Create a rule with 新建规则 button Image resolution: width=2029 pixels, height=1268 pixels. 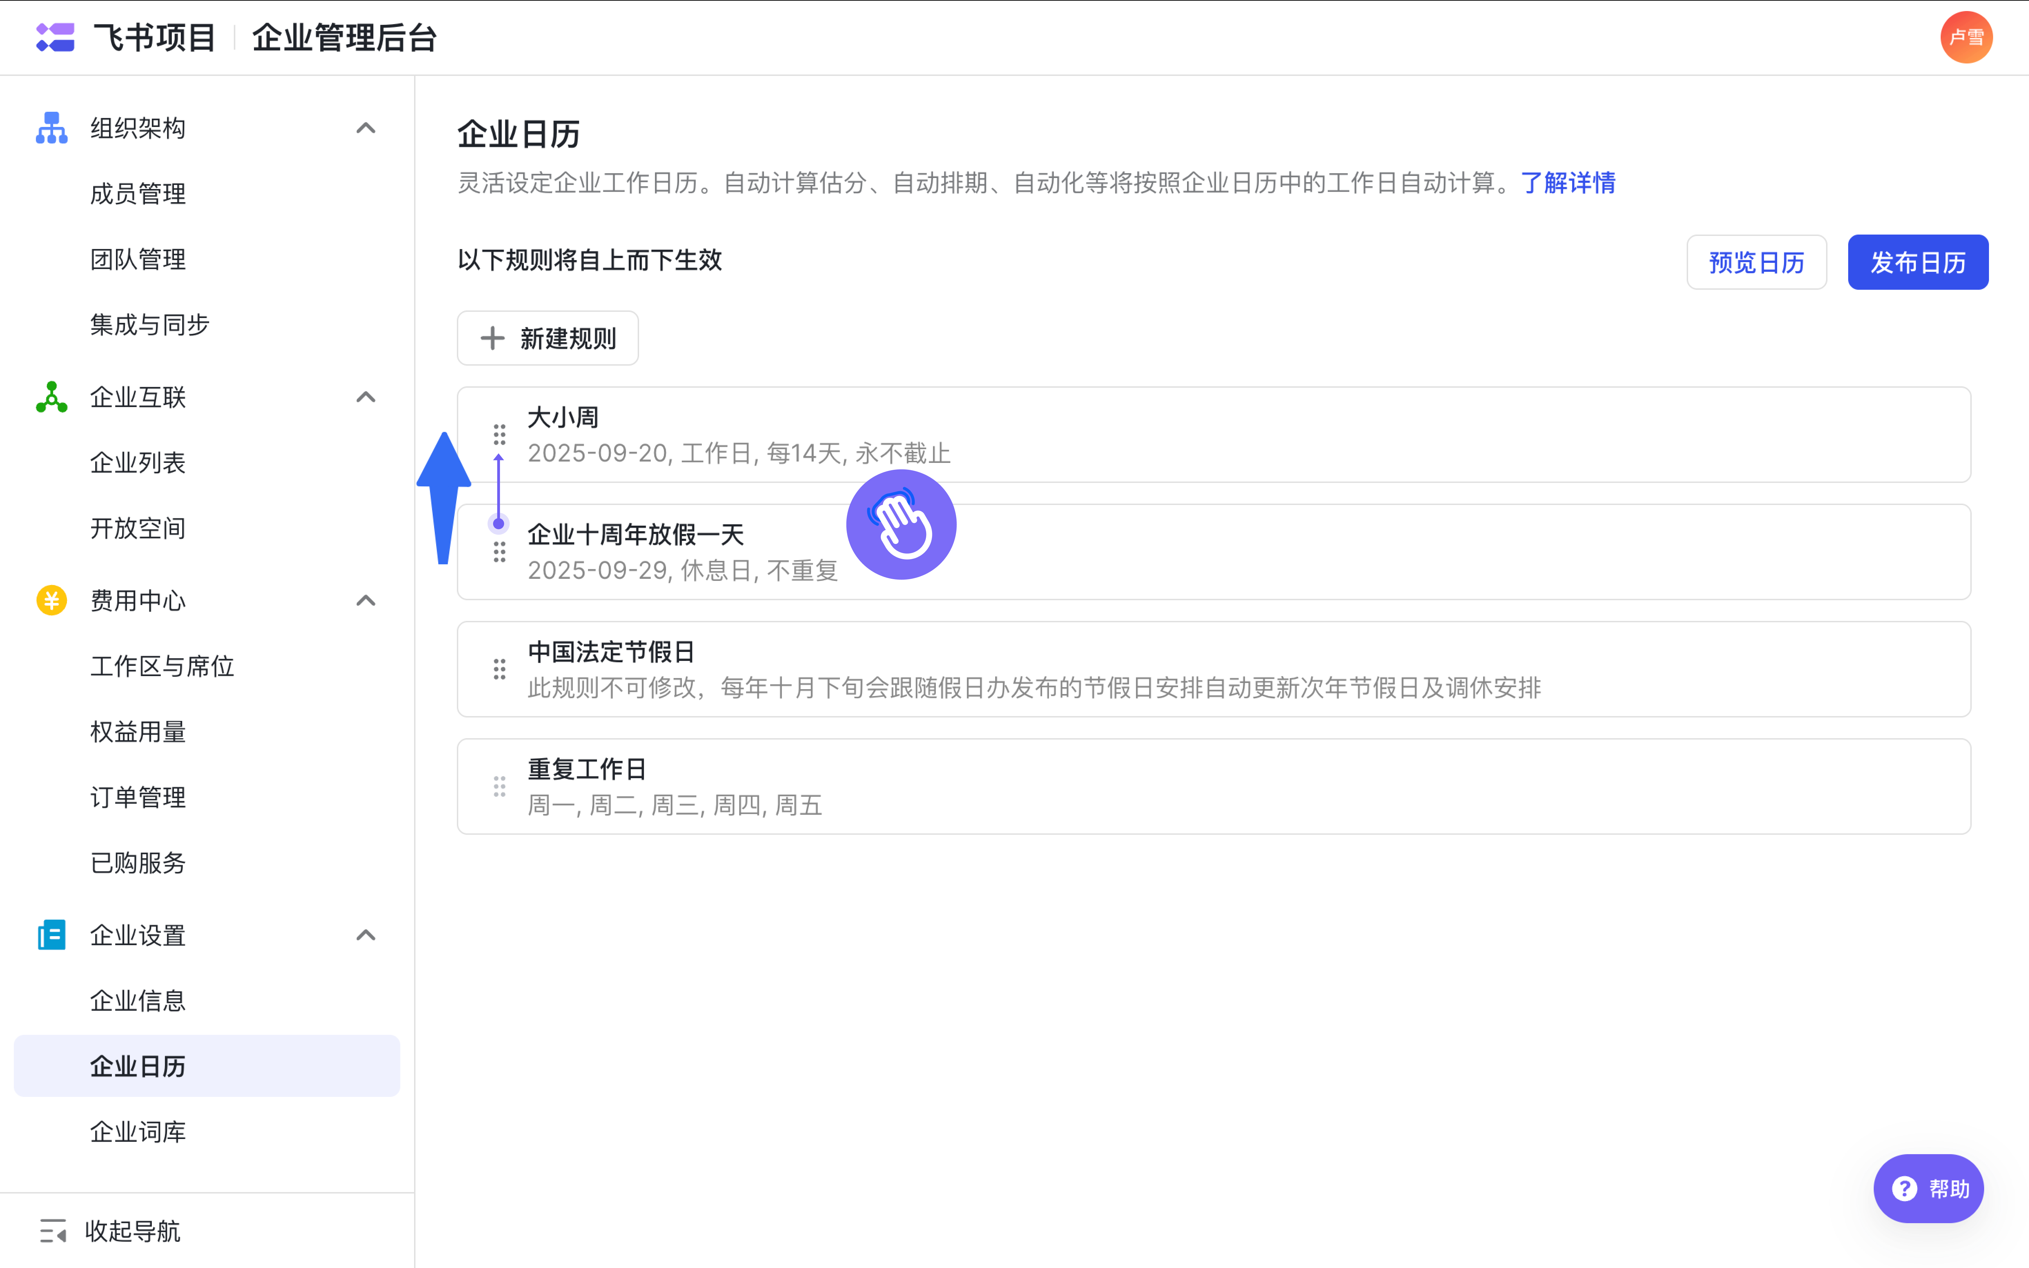548,338
